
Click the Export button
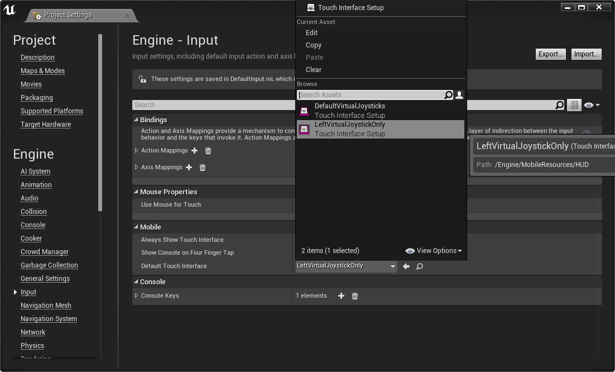pyautogui.click(x=550, y=54)
